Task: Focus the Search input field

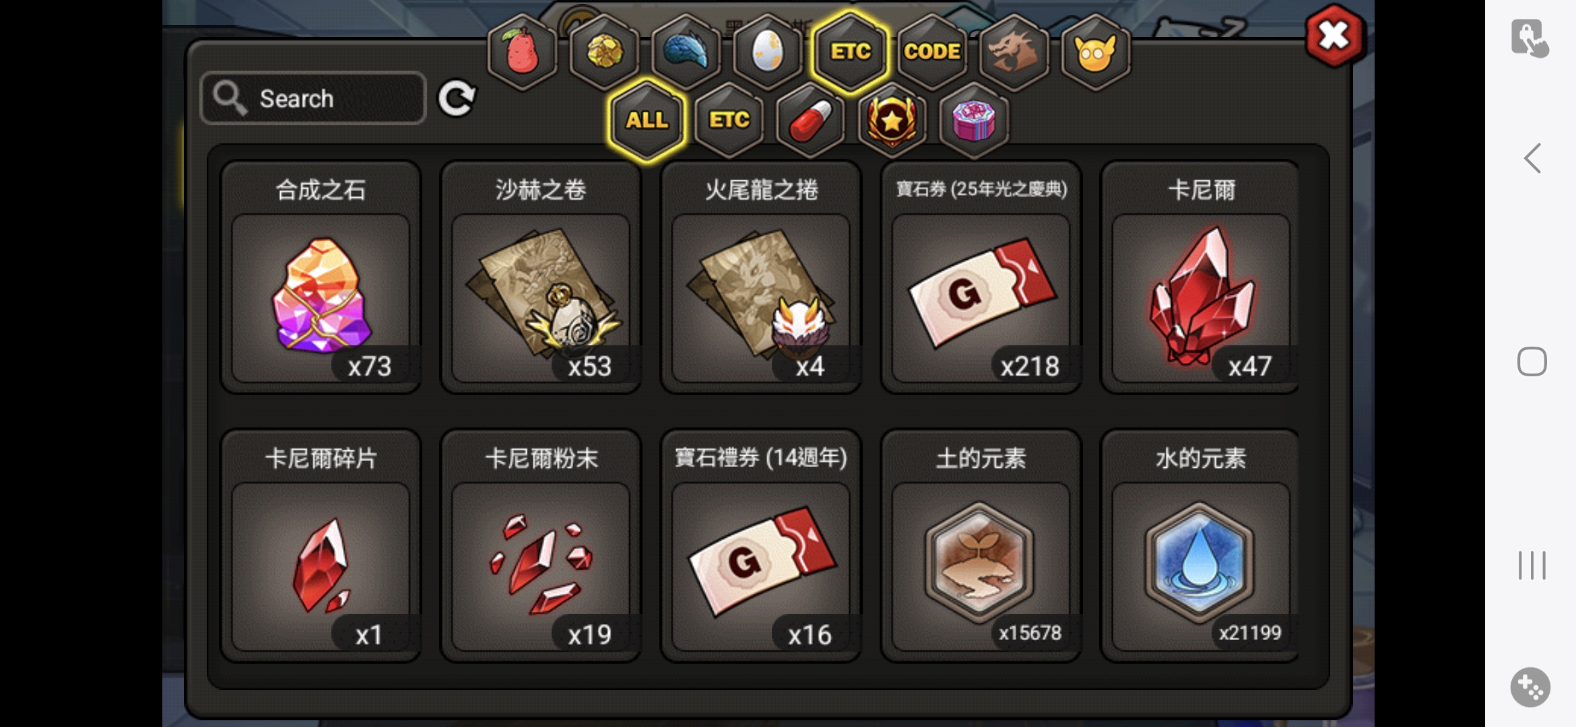Action: point(313,98)
